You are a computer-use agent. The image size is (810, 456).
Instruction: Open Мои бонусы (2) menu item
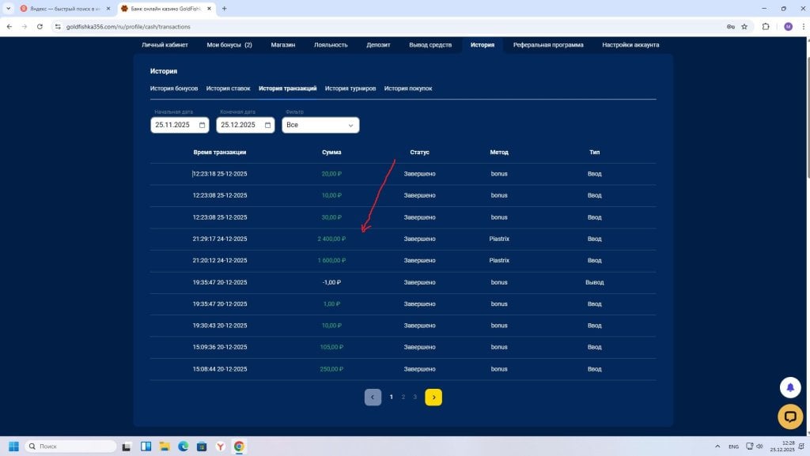[229, 45]
